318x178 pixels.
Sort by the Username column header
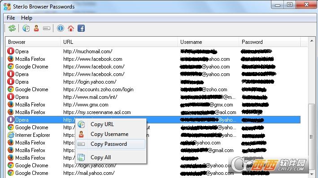(208, 42)
